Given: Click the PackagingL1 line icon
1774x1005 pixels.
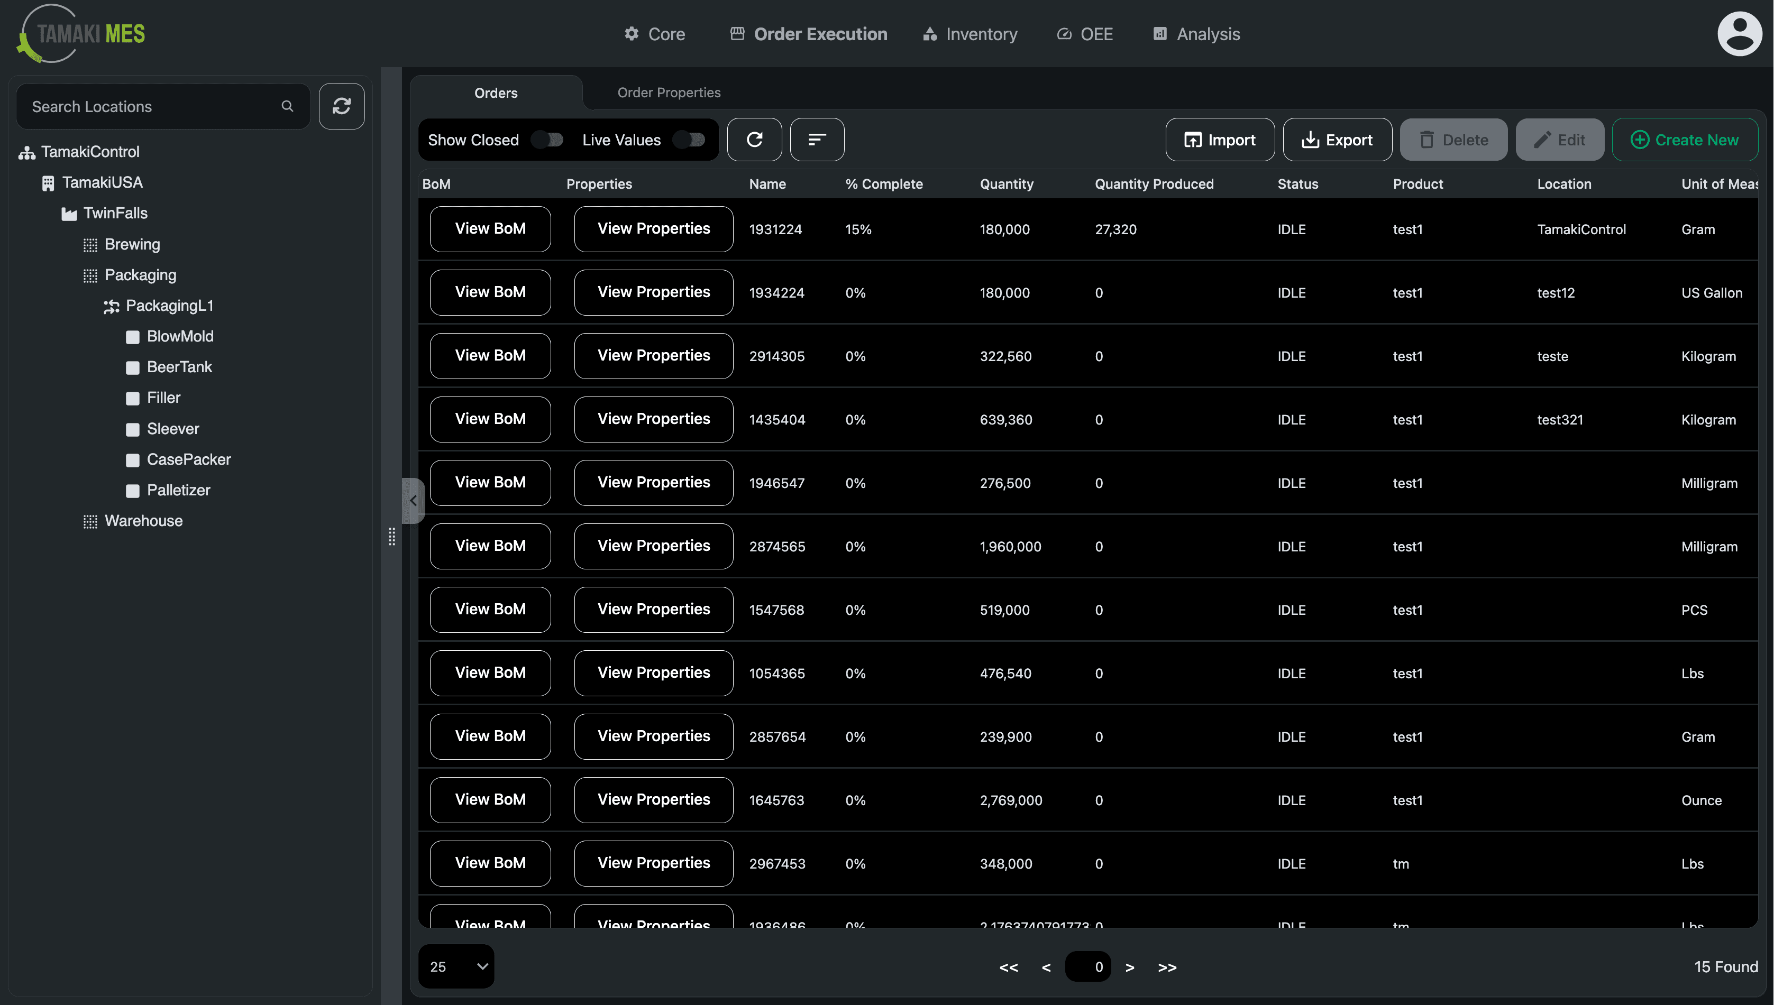Looking at the screenshot, I should click(111, 307).
